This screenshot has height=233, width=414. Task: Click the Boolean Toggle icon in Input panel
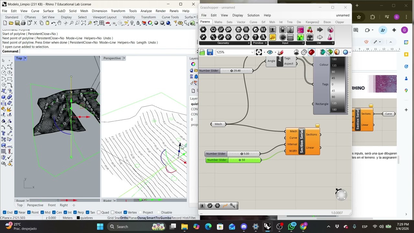click(x=282, y=30)
